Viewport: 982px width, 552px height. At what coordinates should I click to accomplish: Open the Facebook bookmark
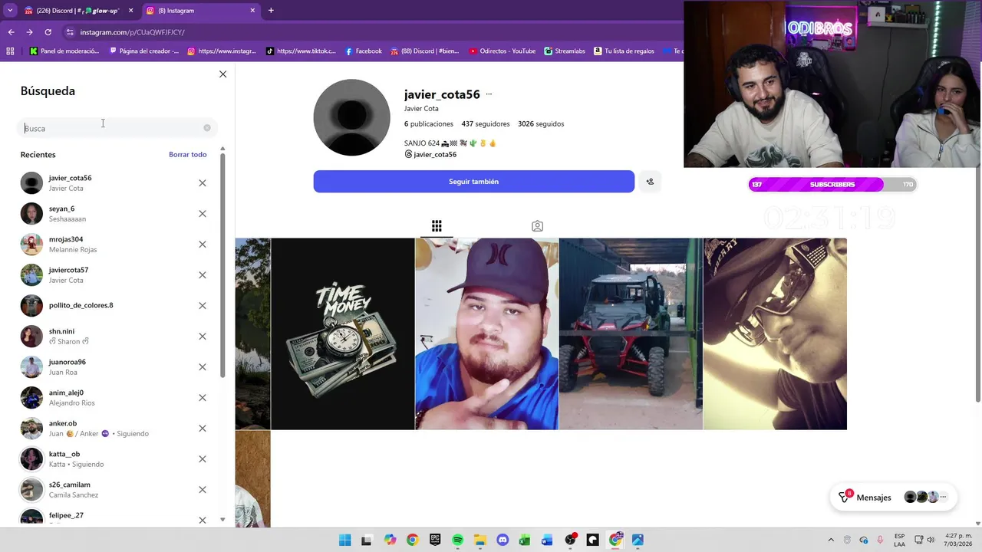[364, 51]
